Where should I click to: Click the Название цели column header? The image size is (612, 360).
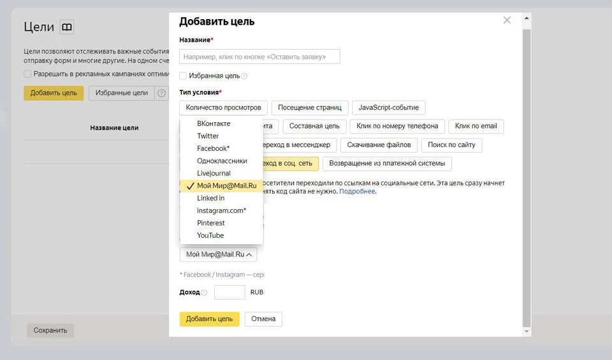tap(114, 128)
